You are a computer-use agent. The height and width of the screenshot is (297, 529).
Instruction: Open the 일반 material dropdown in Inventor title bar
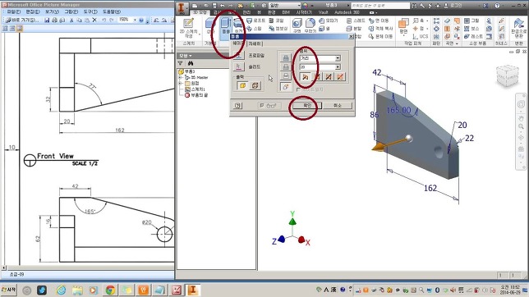pos(299,6)
